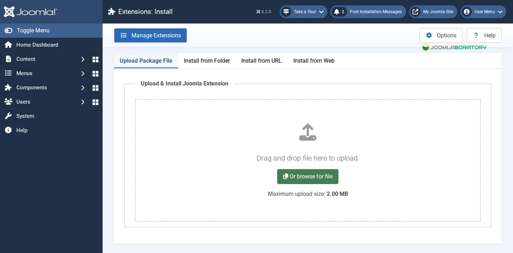The height and width of the screenshot is (253, 513).
Task: Open the Take a Tour dropdown
Action: (x=304, y=12)
